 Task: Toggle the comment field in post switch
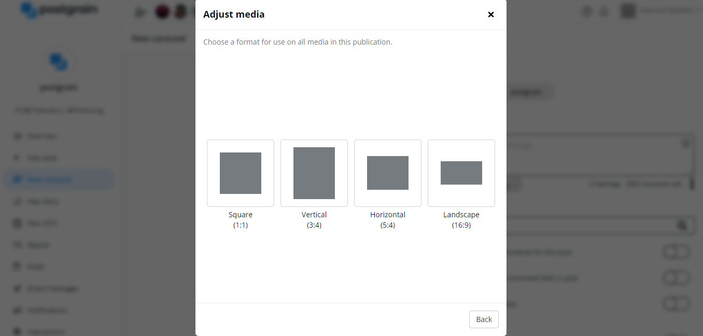(x=677, y=278)
